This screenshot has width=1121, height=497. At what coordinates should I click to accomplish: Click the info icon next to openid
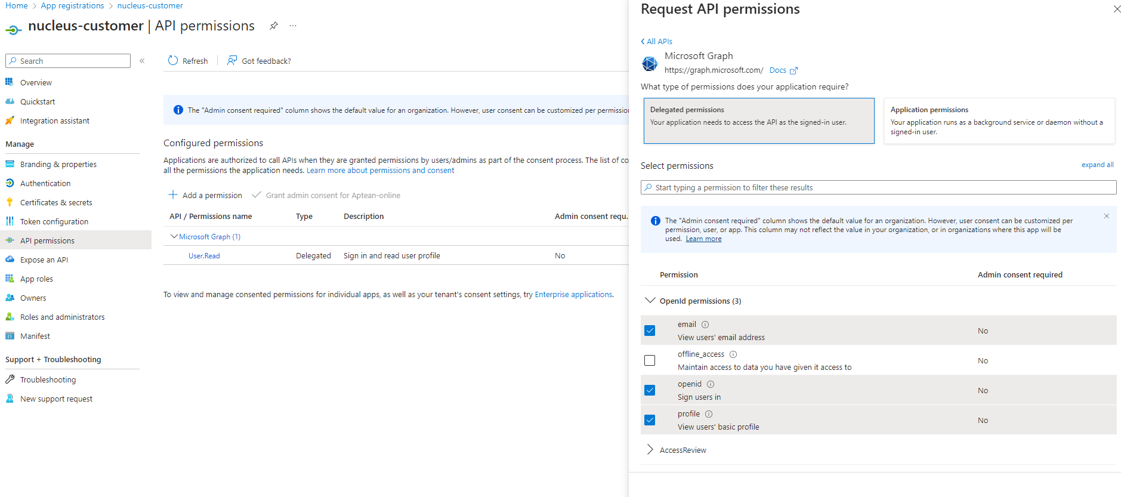tap(711, 384)
